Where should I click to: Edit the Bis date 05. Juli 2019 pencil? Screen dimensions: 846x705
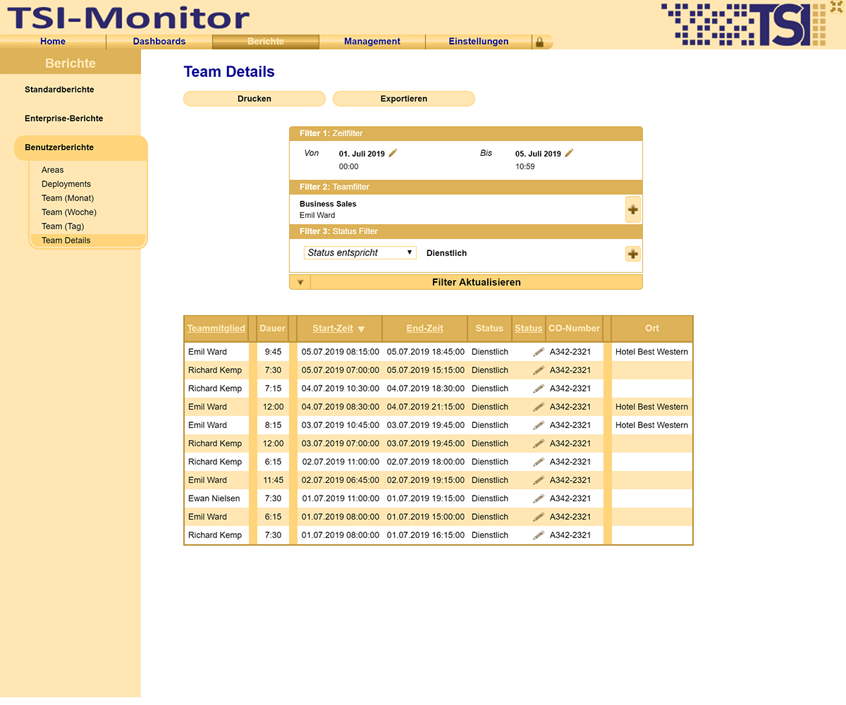pyautogui.click(x=569, y=153)
